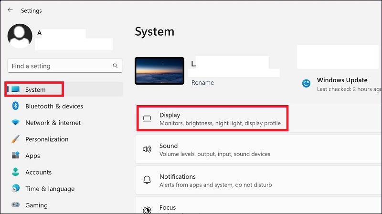Click 'Monitors, brightness, night light, display profile' text
Image resolution: width=382 pixels, height=214 pixels.
tap(220, 123)
